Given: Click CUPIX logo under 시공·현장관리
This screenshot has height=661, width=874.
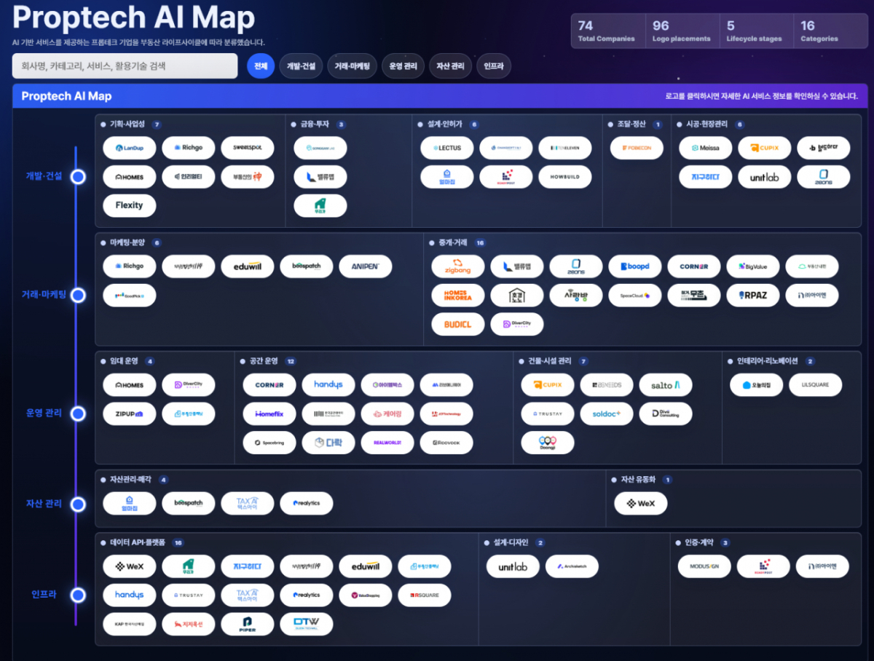Looking at the screenshot, I should pyautogui.click(x=765, y=148).
